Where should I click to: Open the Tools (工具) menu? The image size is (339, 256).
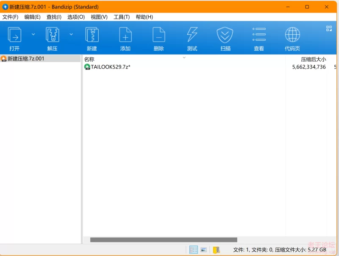tap(122, 17)
